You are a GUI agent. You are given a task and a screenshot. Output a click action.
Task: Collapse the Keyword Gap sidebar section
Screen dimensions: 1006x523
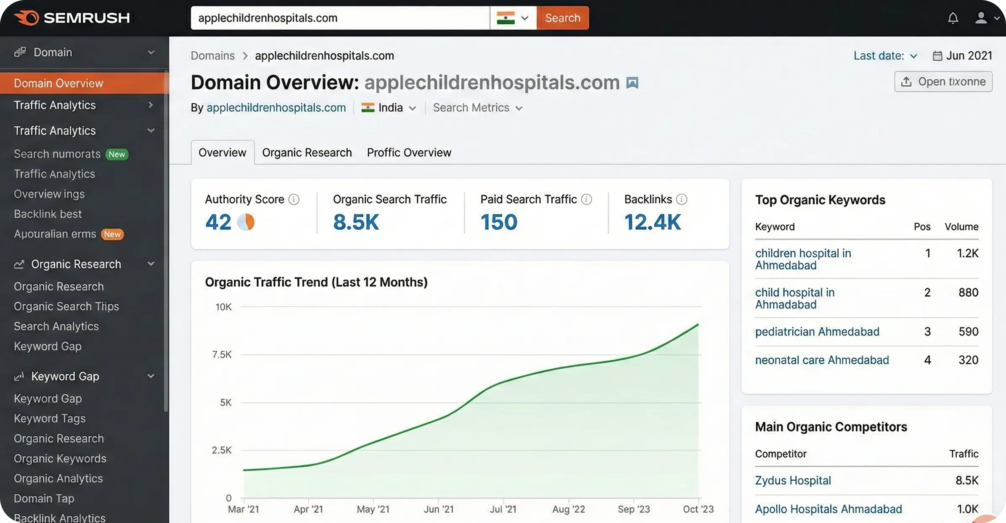coord(151,376)
